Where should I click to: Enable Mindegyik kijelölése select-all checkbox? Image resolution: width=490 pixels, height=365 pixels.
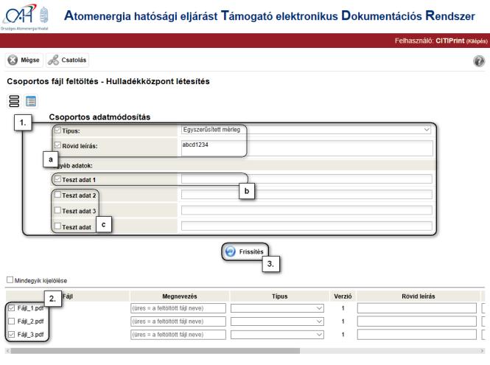(x=10, y=280)
